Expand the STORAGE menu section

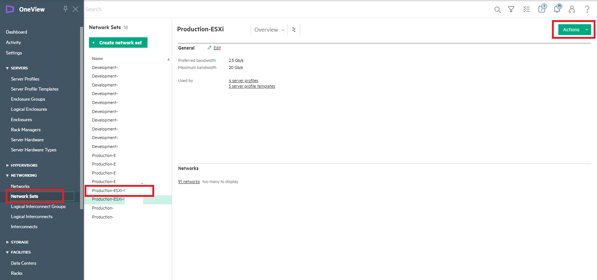(x=7, y=242)
